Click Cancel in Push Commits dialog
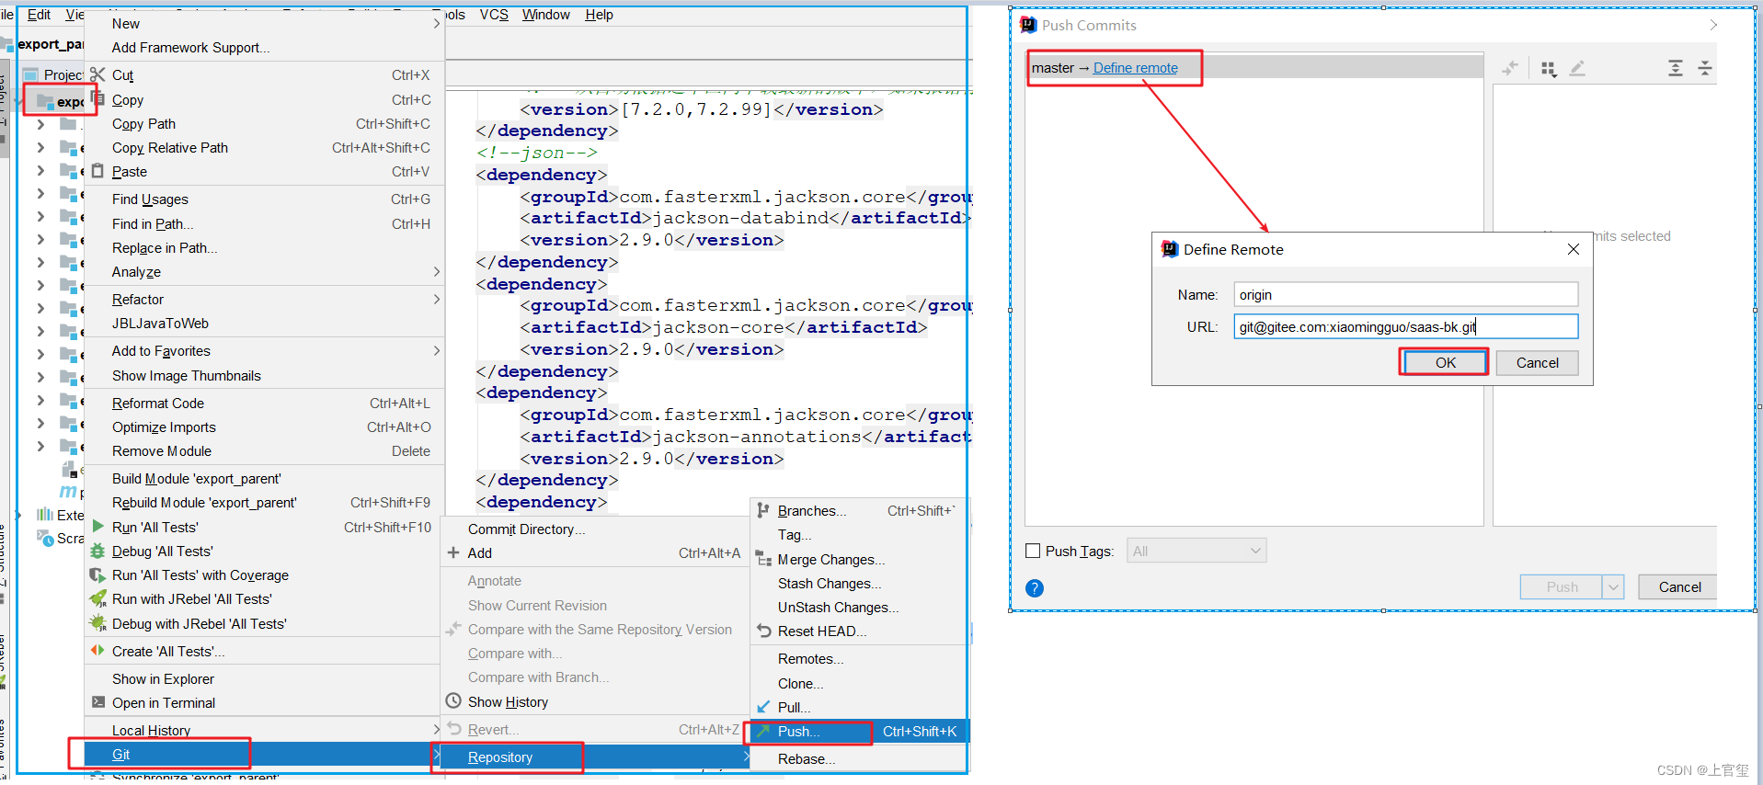 (1679, 587)
